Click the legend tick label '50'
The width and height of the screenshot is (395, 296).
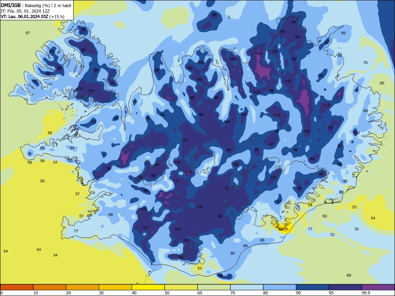click(x=167, y=293)
